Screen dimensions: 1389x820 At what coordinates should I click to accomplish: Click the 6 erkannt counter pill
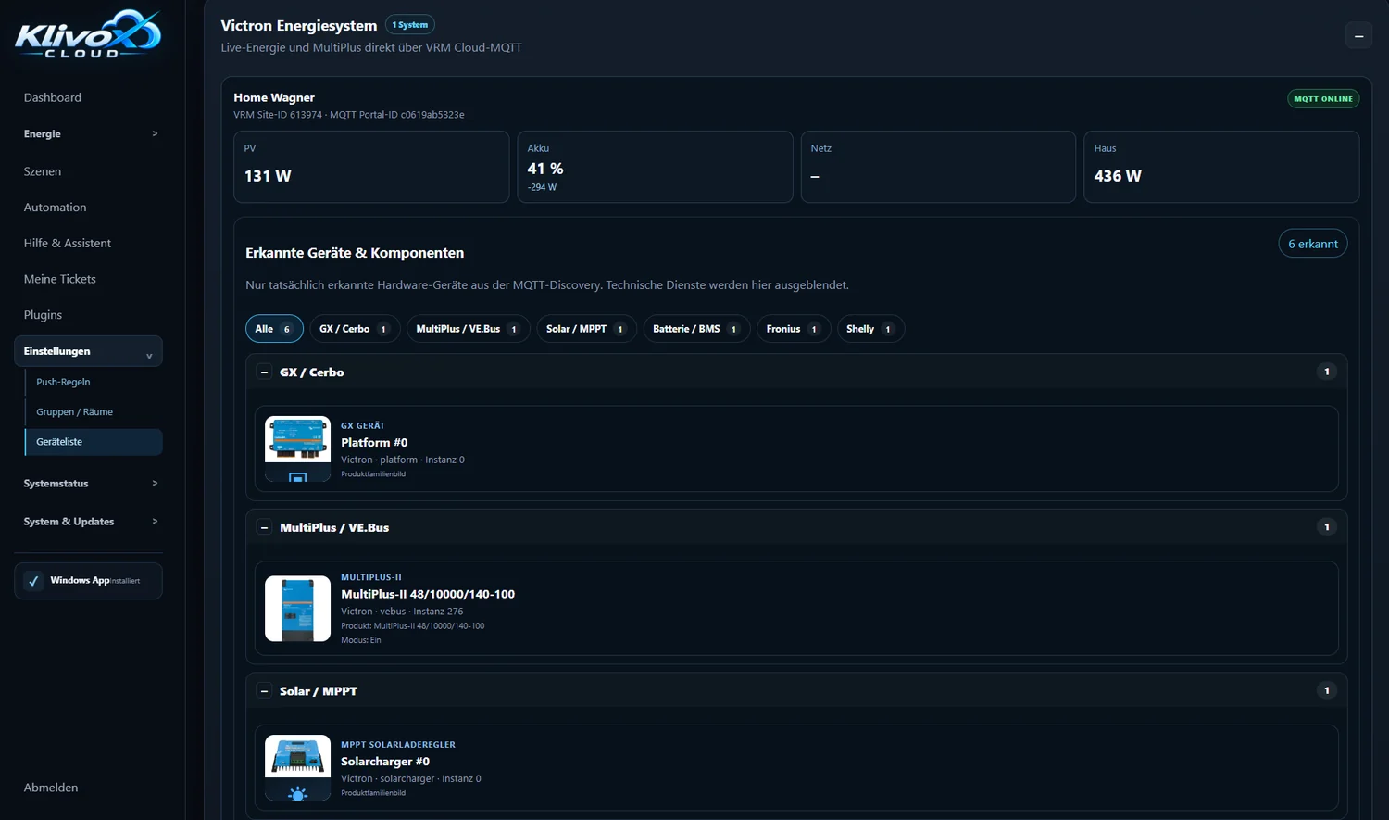pos(1313,244)
